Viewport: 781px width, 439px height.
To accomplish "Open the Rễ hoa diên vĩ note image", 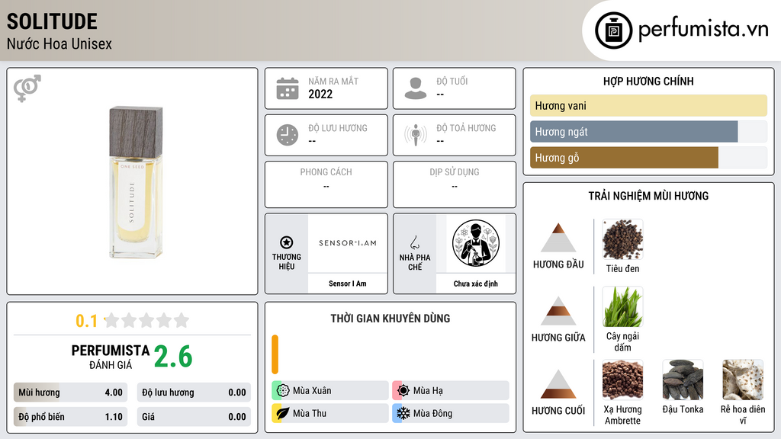I will tap(743, 380).
